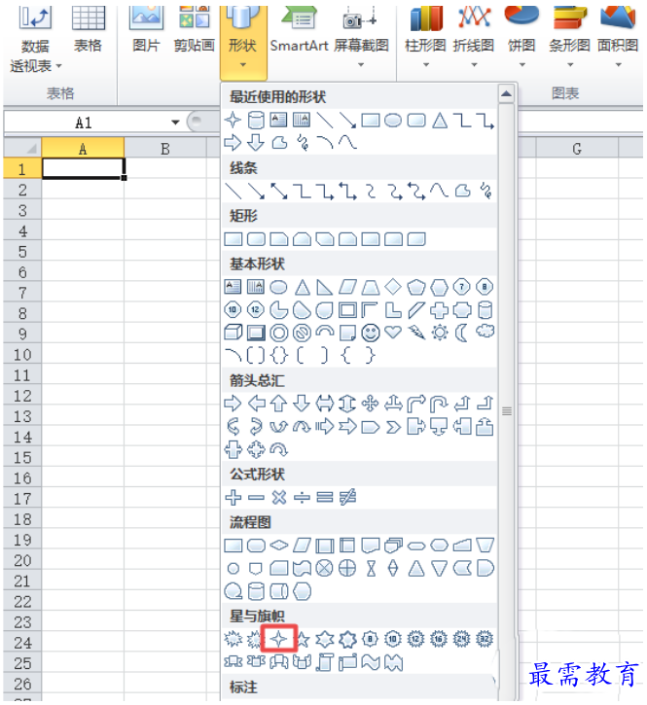Choose isosceles triangle in 基本形状

point(303,287)
